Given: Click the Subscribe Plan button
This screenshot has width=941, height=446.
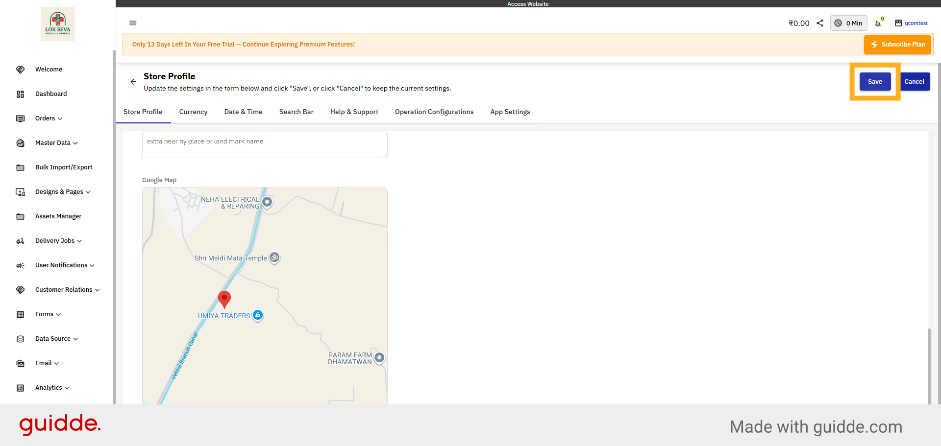Looking at the screenshot, I should (x=898, y=45).
